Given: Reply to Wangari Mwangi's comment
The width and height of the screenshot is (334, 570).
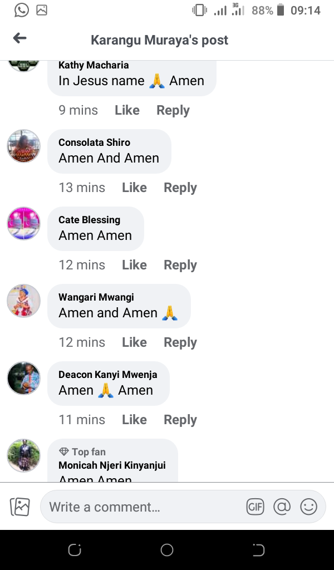Looking at the screenshot, I should coord(180,342).
